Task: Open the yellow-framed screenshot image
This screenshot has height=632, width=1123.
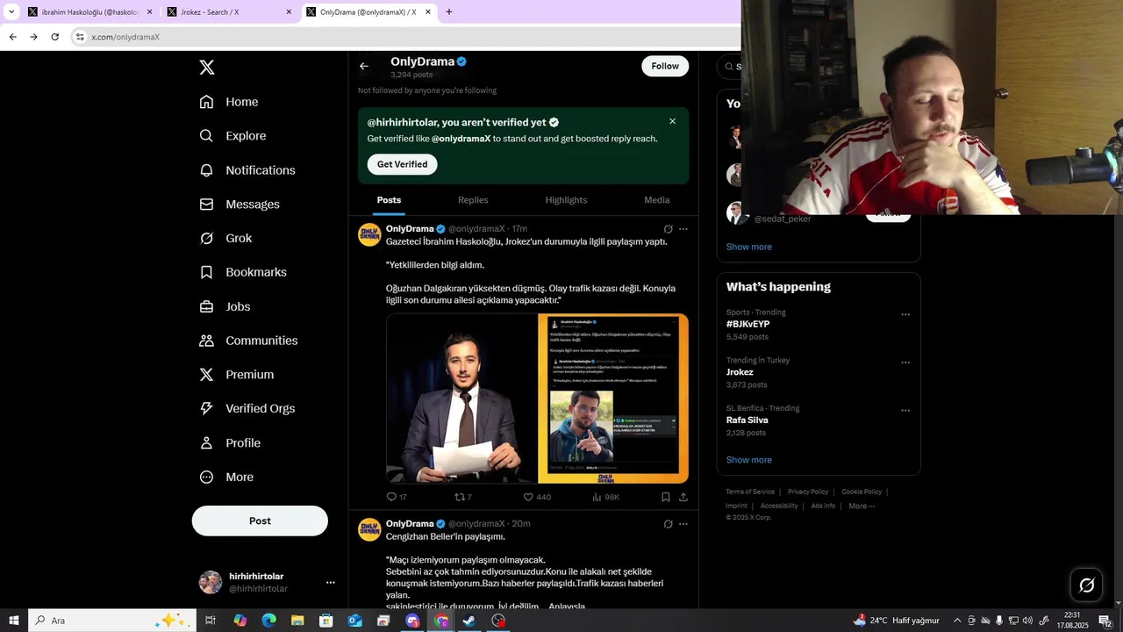Action: click(x=613, y=399)
